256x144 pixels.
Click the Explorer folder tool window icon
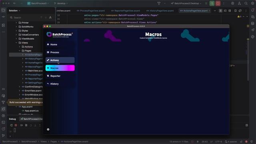pos(3,10)
